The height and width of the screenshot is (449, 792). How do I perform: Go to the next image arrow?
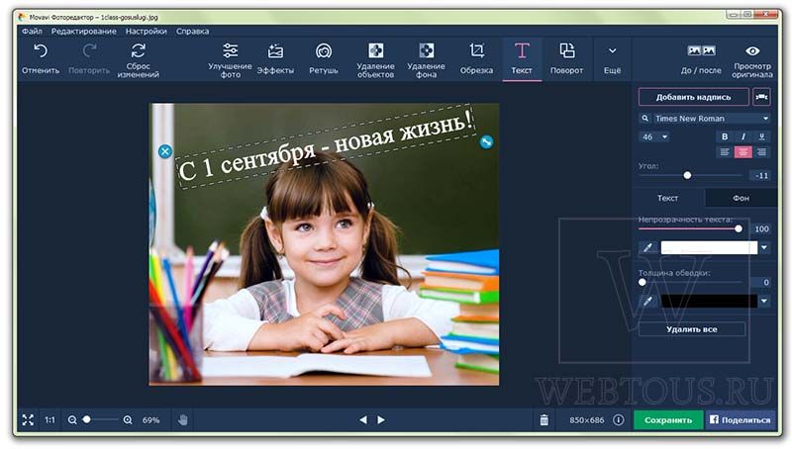(381, 419)
